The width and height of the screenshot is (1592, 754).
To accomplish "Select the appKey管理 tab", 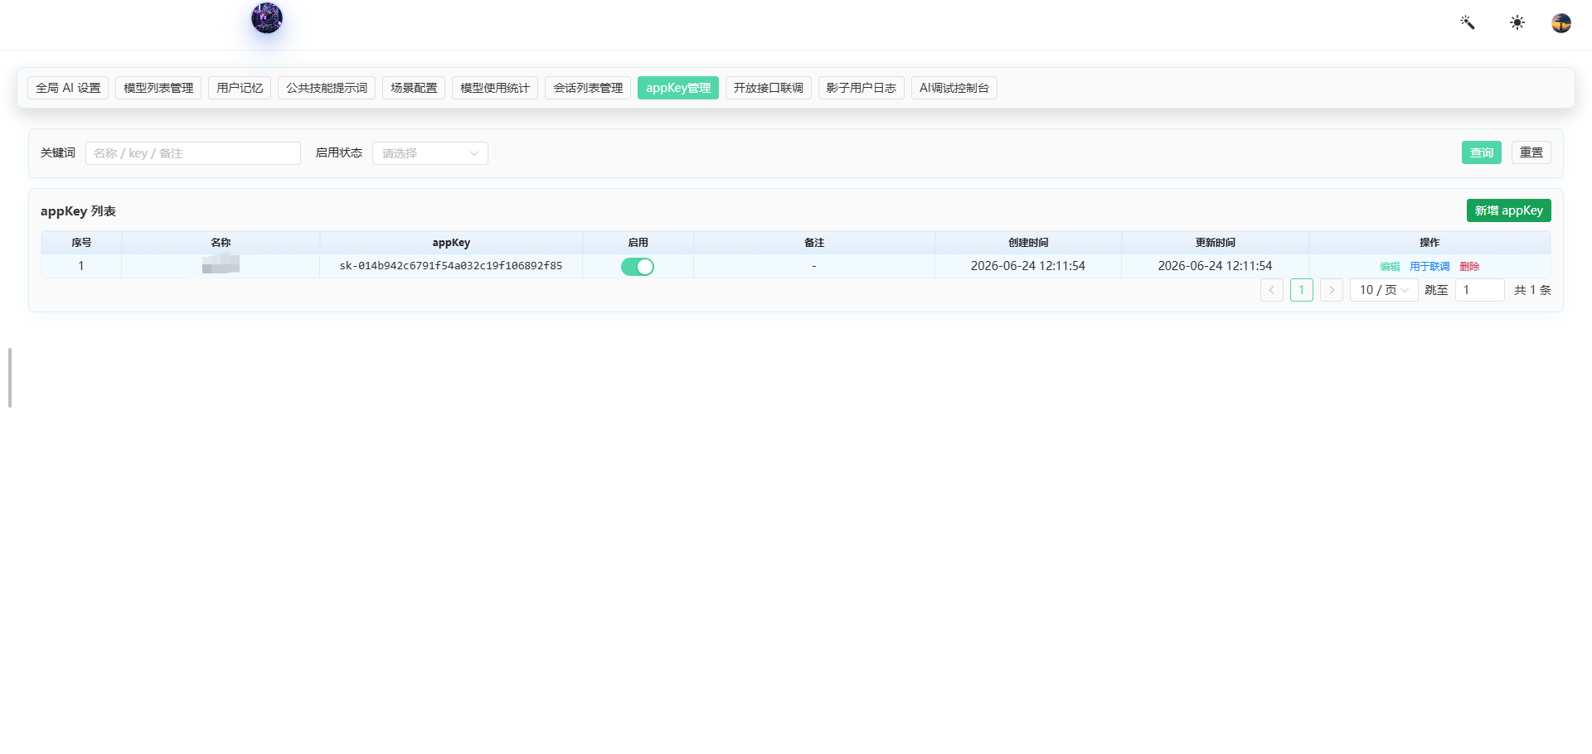I will [678, 88].
